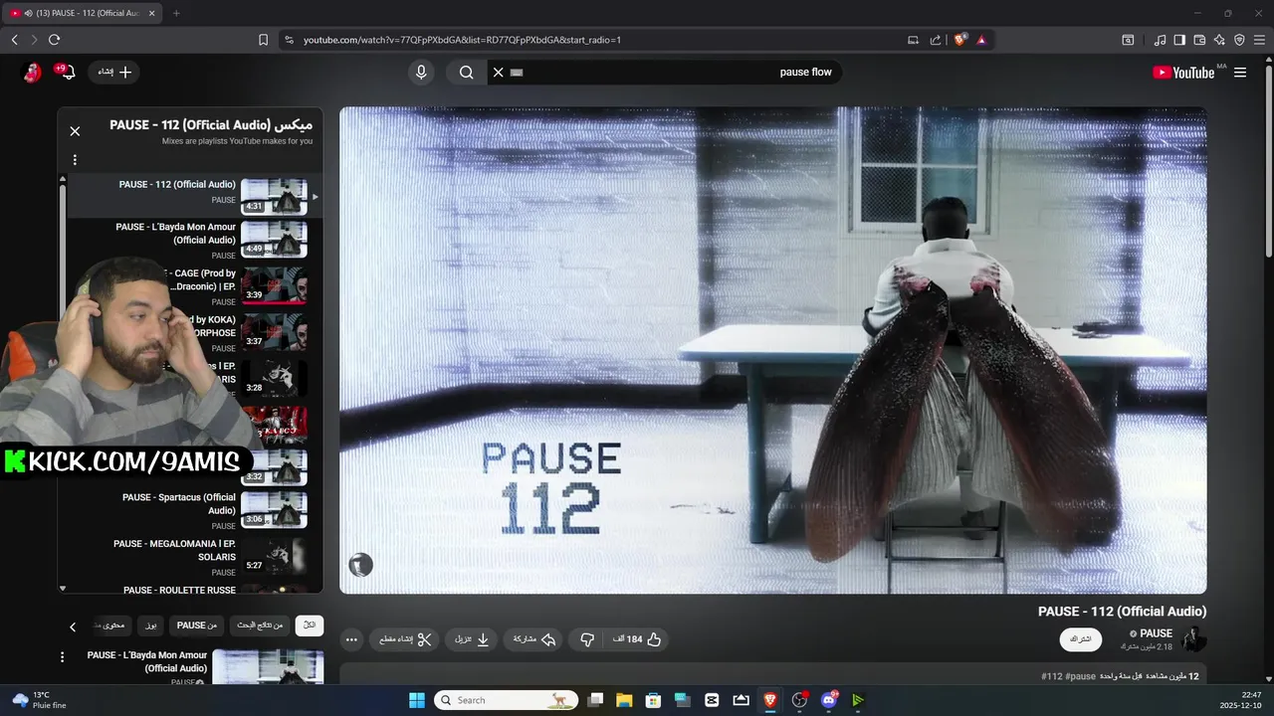Open Brave Leo AI sparkle icon
1274x716 pixels.
click(1219, 40)
